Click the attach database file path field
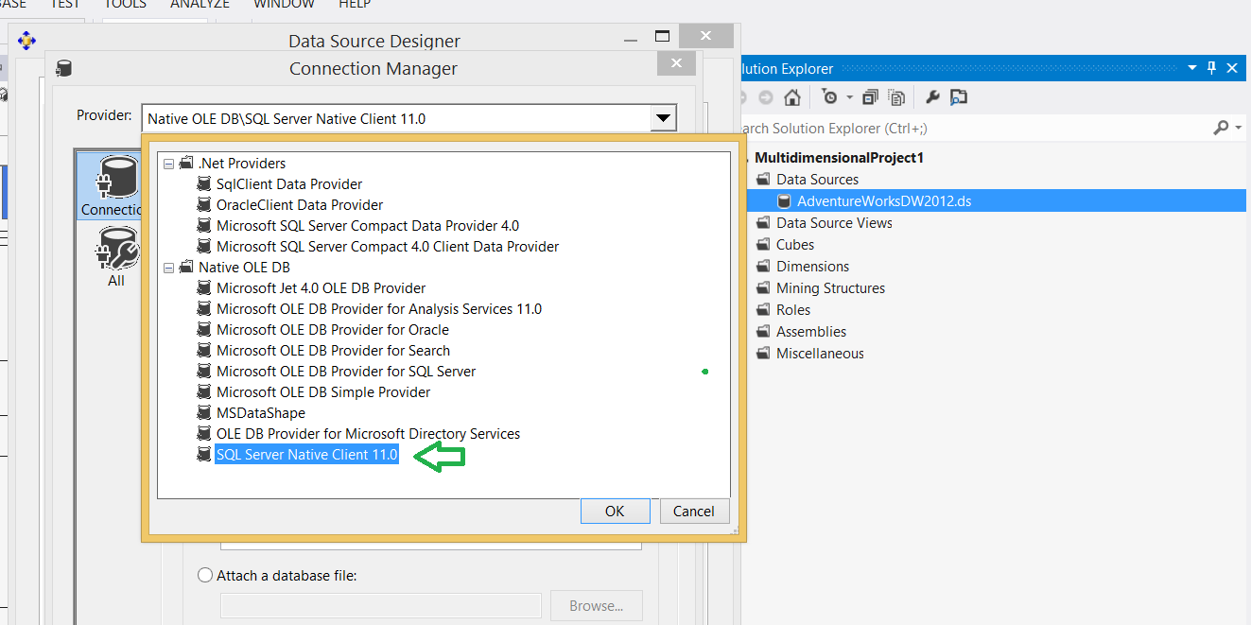The image size is (1251, 625). click(381, 606)
